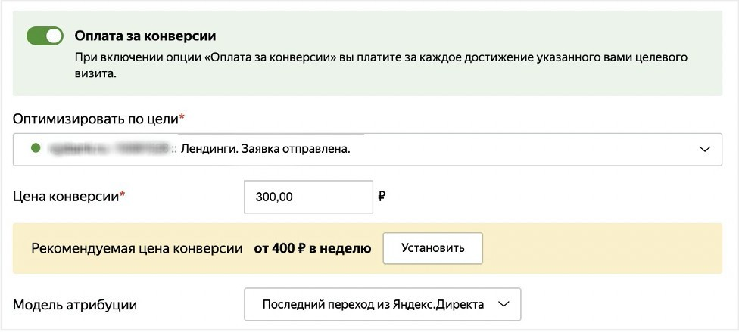Viewport: 739px width, 332px height.
Task: Click the Цена конверсии field label
Action: point(66,197)
